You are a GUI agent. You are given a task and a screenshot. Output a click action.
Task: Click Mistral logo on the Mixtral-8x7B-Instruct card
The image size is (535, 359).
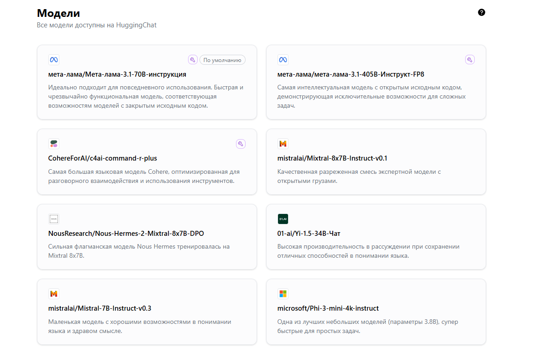[283, 144]
